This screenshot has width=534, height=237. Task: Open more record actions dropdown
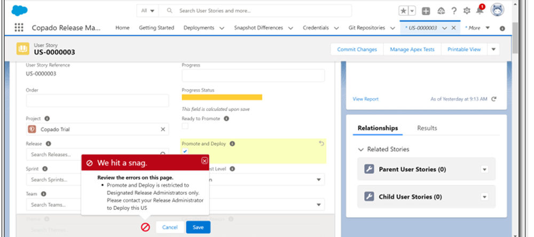point(493,49)
